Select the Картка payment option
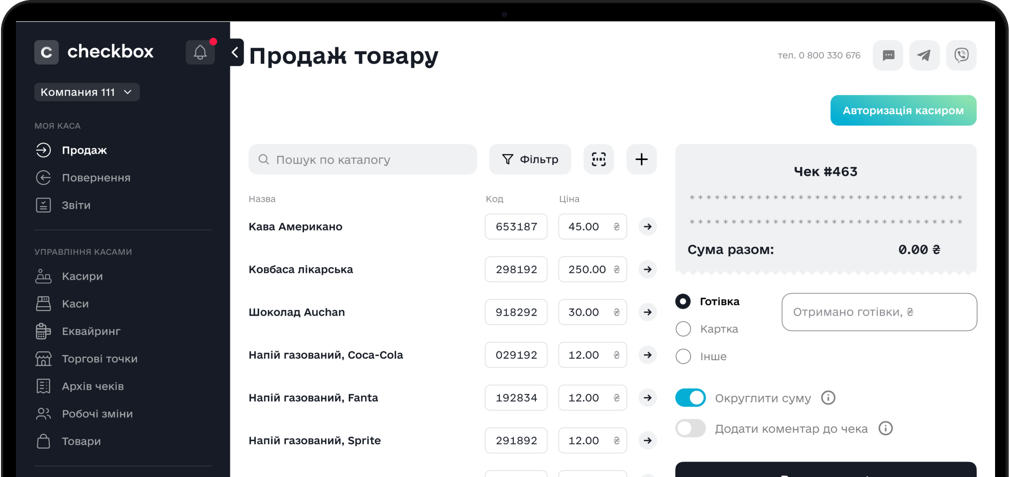Image resolution: width=1010 pixels, height=477 pixels. coord(683,329)
